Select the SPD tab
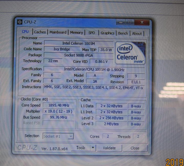The height and width of the screenshot is (166, 184). pyautogui.click(x=92, y=33)
